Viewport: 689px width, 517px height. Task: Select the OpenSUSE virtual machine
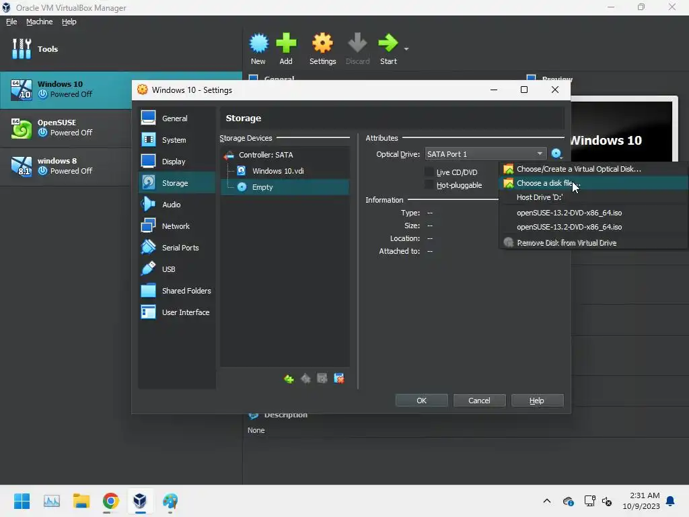[x=66, y=128]
